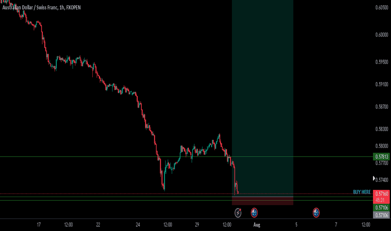The height and width of the screenshot is (231, 391).
Task: Click the 12:00 label between 29 and Aug
Action: tap(227, 225)
